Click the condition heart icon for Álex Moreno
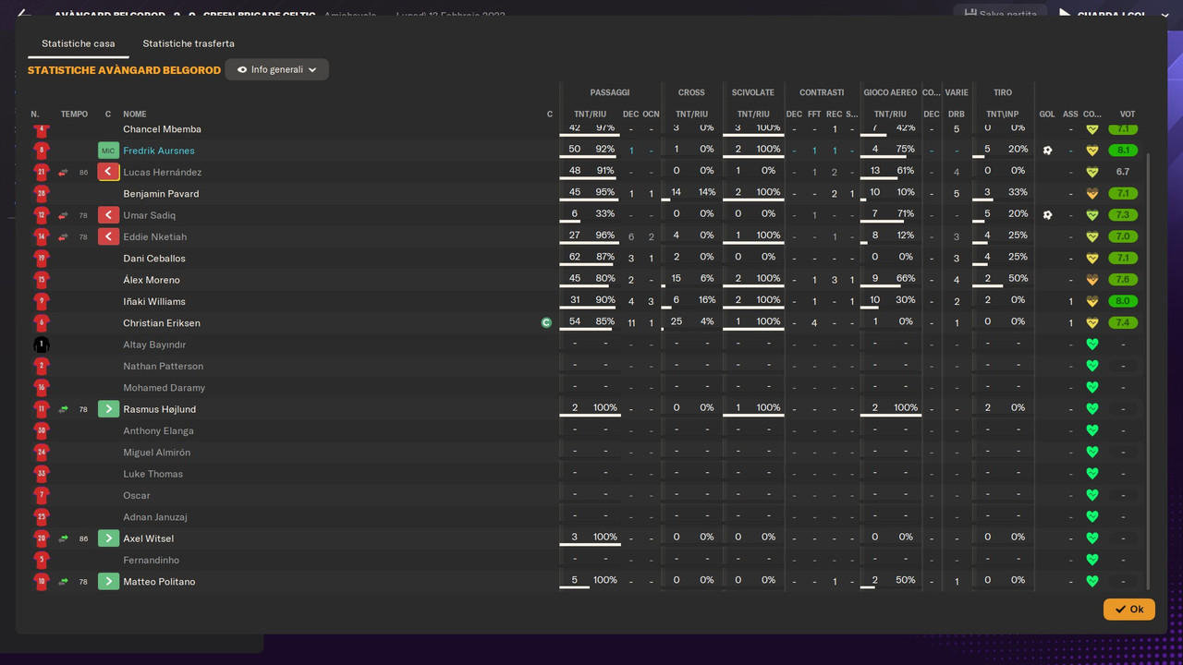 [1092, 280]
